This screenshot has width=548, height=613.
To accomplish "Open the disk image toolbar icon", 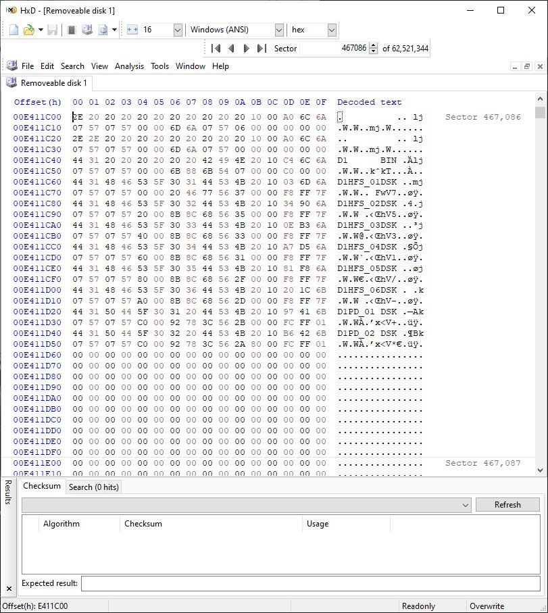I will (103, 30).
